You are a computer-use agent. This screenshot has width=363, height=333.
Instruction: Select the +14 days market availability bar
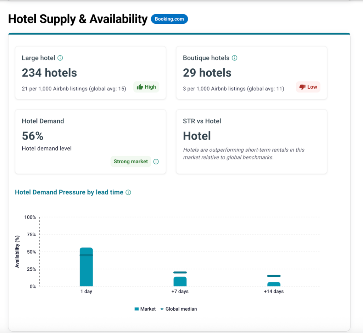tap(274, 284)
